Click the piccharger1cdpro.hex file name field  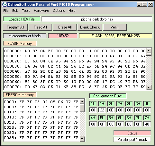click(97, 19)
